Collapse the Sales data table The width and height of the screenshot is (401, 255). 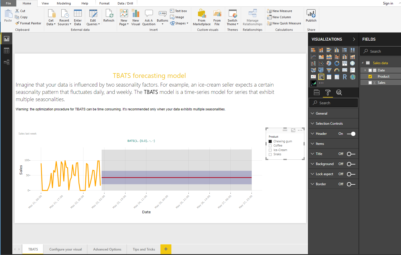[363, 63]
